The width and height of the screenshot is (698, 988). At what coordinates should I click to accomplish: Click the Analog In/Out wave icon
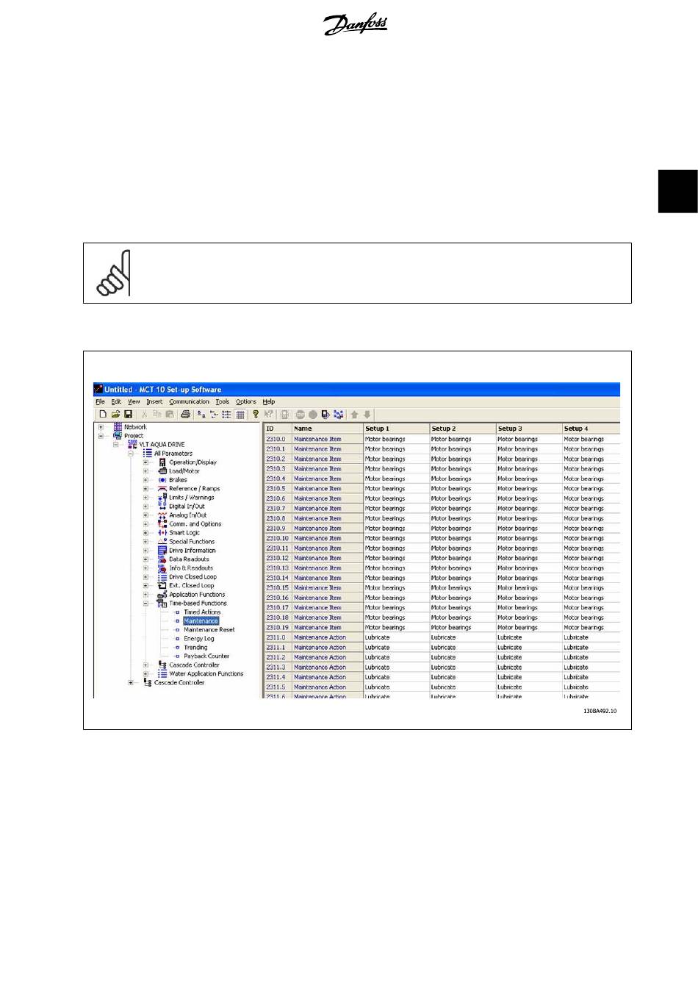(x=162, y=515)
